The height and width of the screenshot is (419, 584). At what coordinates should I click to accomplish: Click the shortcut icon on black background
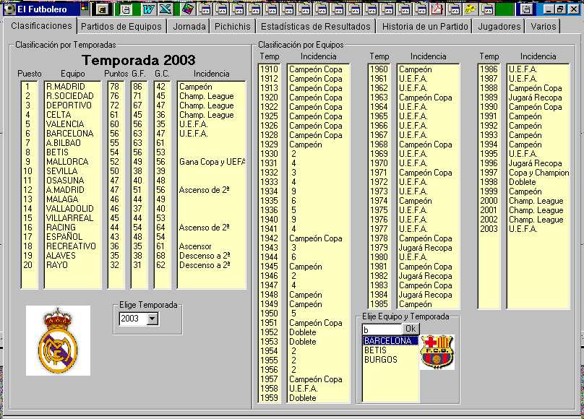click(x=102, y=9)
